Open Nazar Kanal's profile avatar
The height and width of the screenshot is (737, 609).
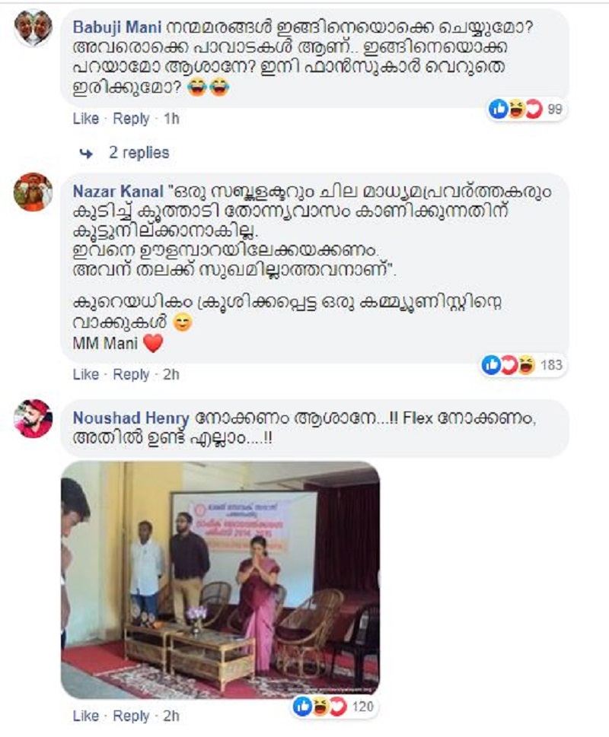tap(33, 192)
